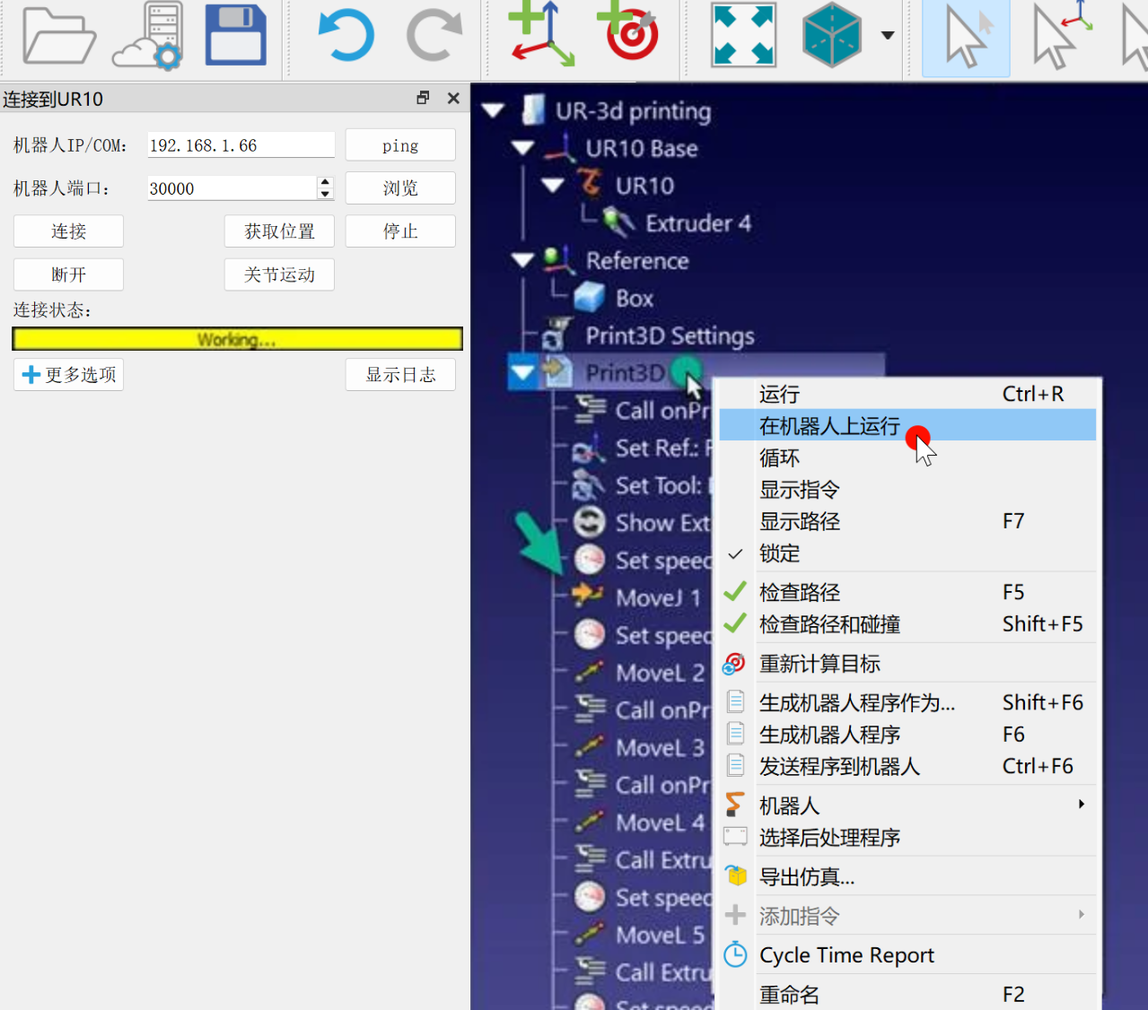Screen dimensions: 1148x1010
Task: Open the online library cloud icon
Action: (148, 36)
